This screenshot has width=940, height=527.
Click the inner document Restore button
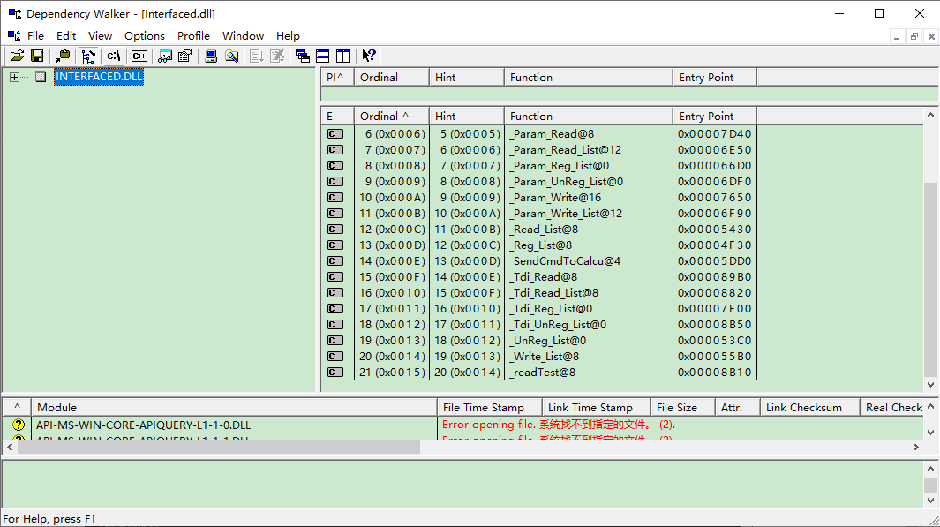[x=914, y=36]
